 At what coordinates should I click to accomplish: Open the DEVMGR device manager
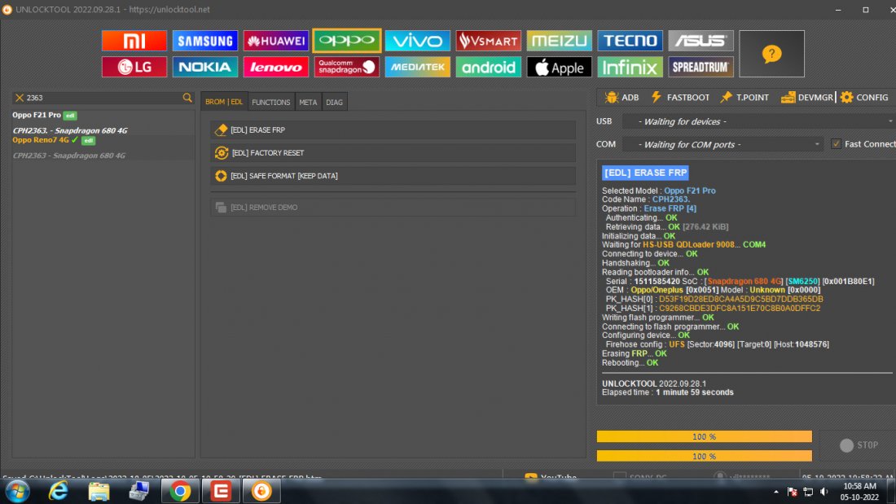pos(807,97)
